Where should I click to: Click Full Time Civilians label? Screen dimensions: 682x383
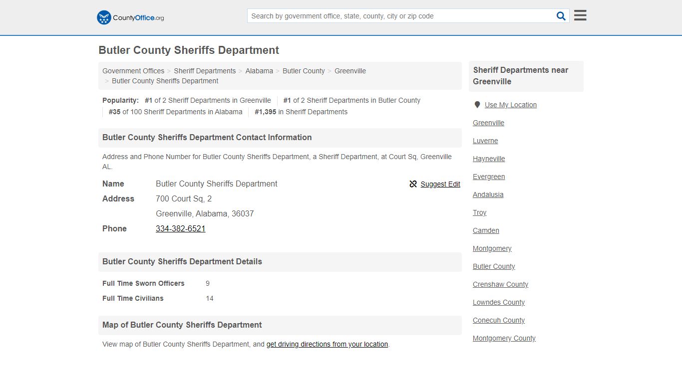tap(133, 298)
